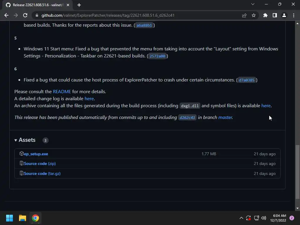Open commit a6a88b1 link
The width and height of the screenshot is (300, 225).
pyautogui.click(x=144, y=25)
